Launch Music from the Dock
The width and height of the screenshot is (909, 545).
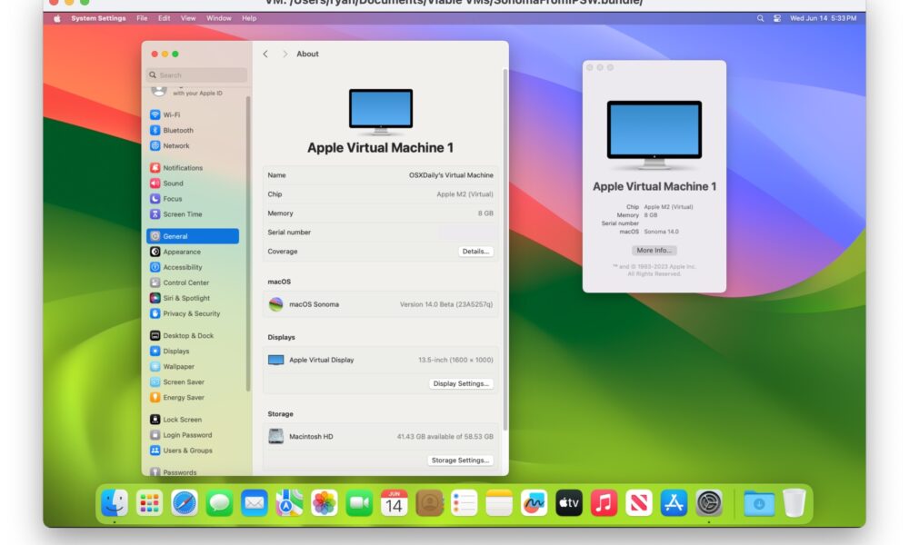604,502
